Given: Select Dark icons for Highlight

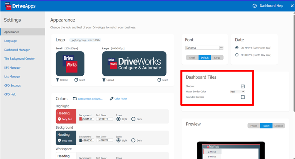Looking at the screenshot, I should [133, 119].
